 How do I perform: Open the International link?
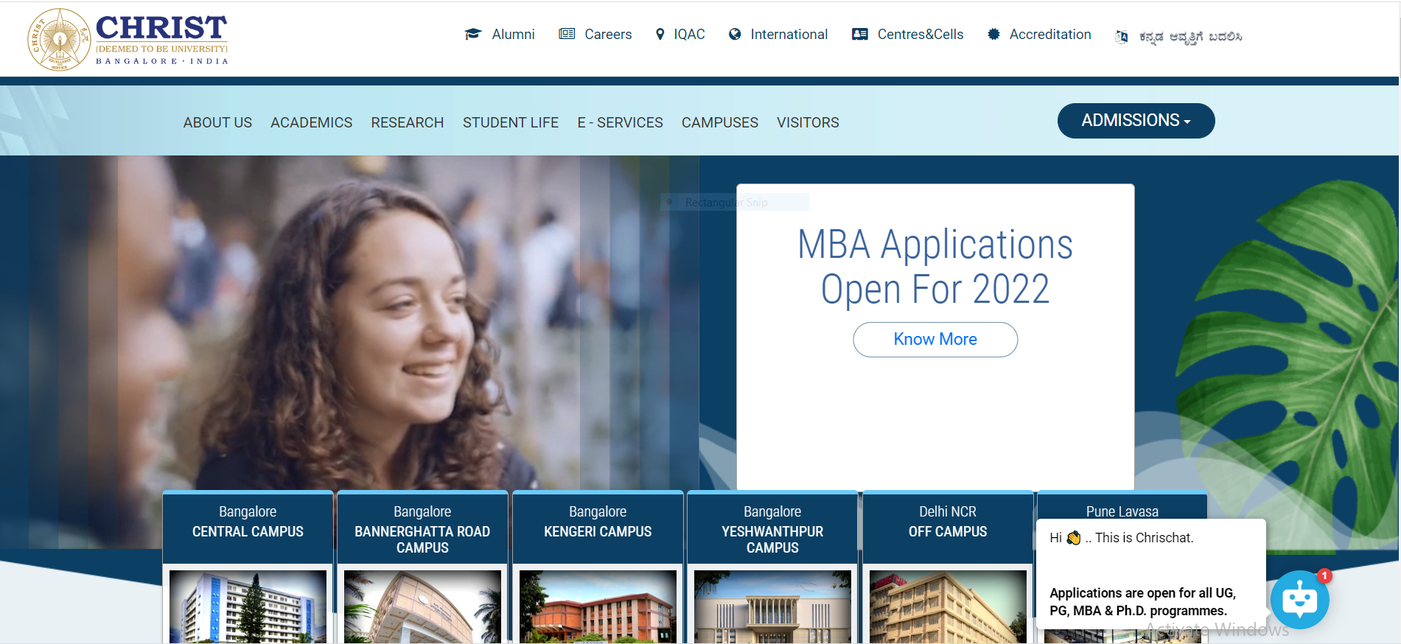pos(789,34)
